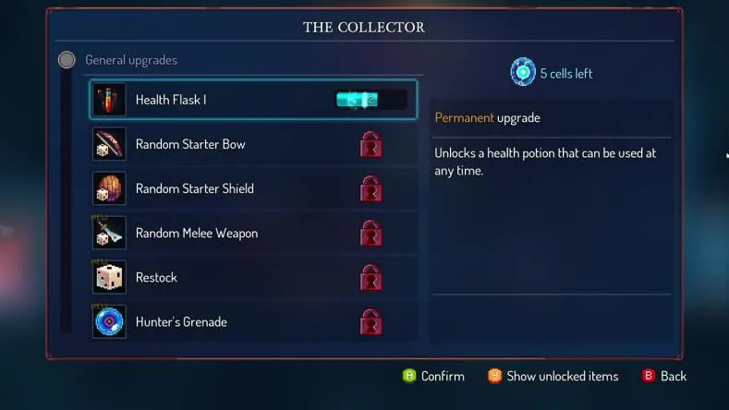Click the red lock on Restock
Viewport: 729px width, 410px height.
[x=371, y=278]
